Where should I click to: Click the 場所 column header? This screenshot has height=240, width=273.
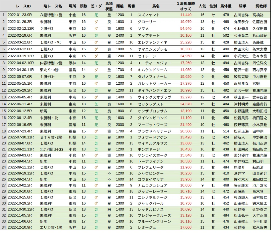point(72,6)
